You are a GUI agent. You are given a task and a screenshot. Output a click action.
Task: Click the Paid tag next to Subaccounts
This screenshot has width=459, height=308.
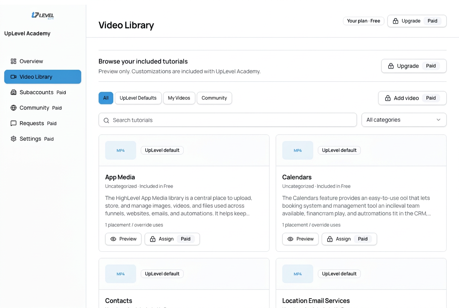[61, 93]
